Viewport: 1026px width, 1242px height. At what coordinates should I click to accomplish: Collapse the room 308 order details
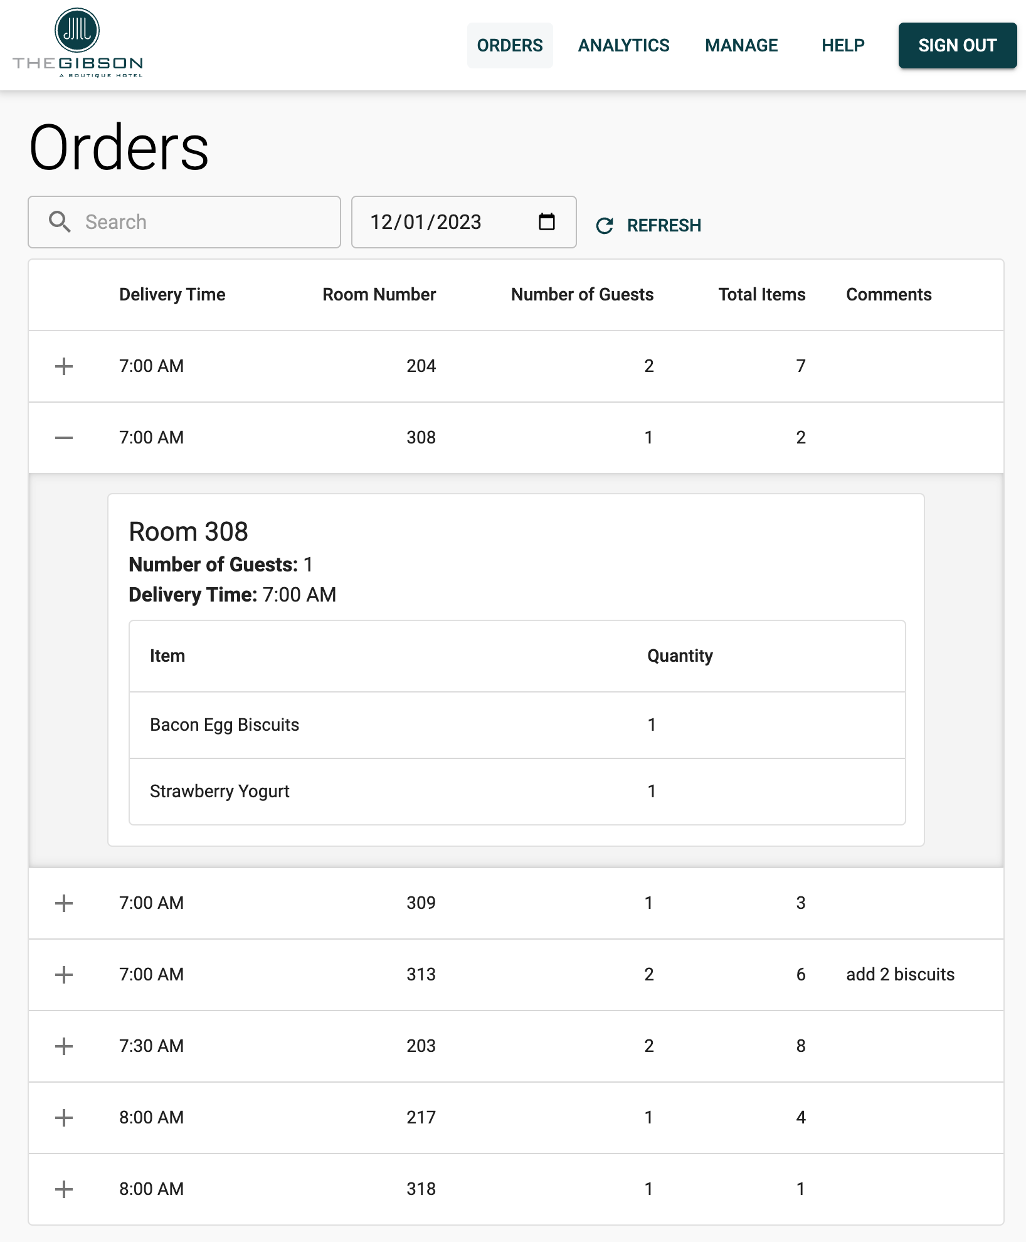[x=64, y=438]
